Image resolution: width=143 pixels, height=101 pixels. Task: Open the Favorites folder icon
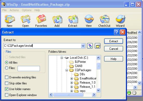coord(41,21)
